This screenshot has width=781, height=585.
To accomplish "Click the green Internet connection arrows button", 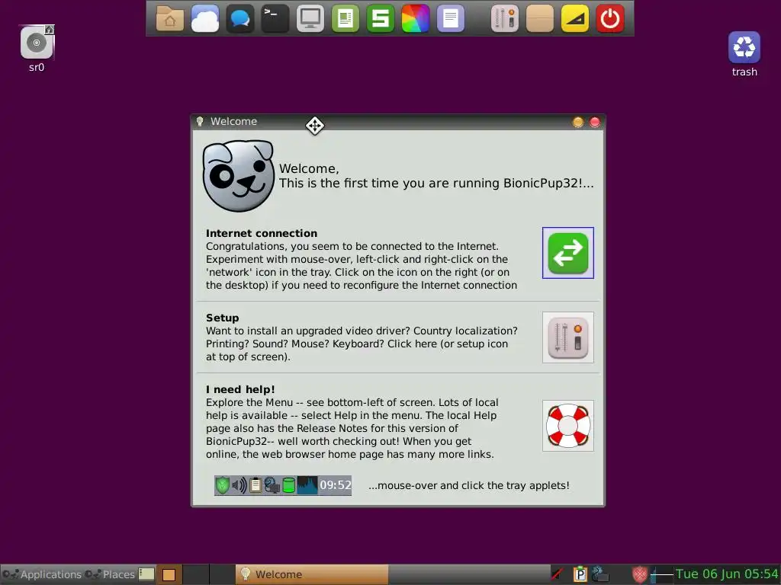I will [567, 253].
